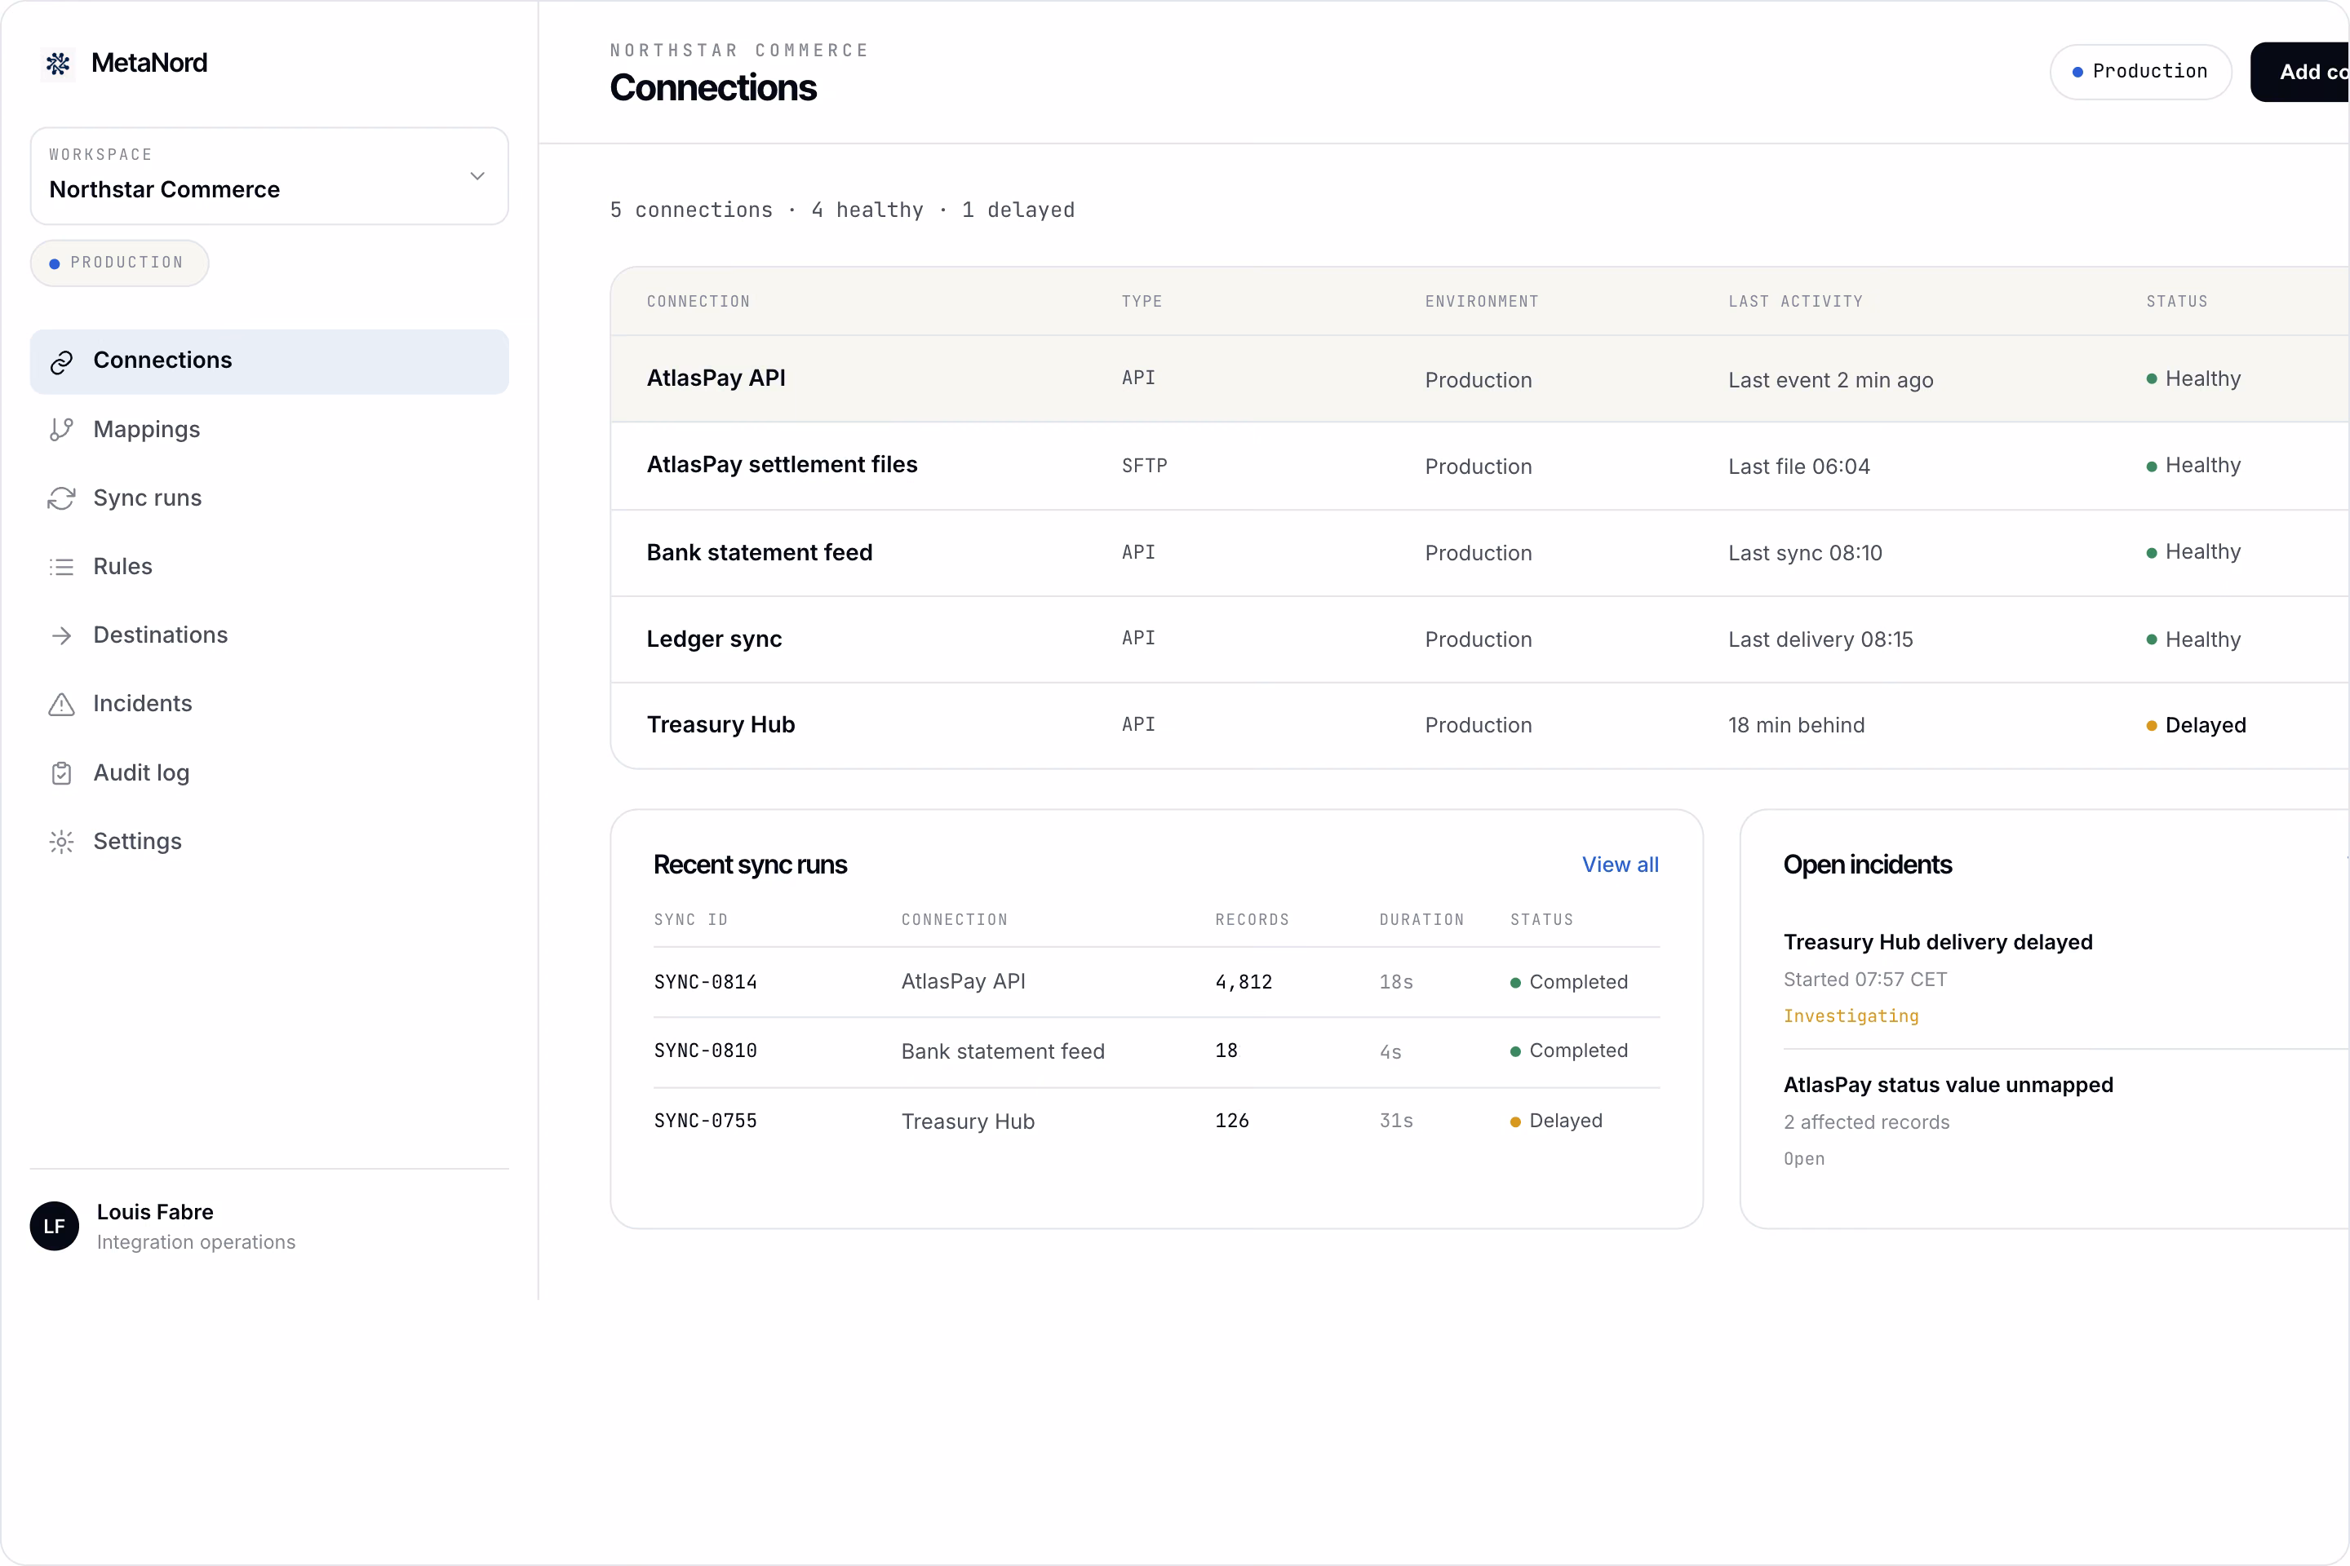Click '2 affected records' text
Image resolution: width=2350 pixels, height=1566 pixels.
click(1866, 1121)
